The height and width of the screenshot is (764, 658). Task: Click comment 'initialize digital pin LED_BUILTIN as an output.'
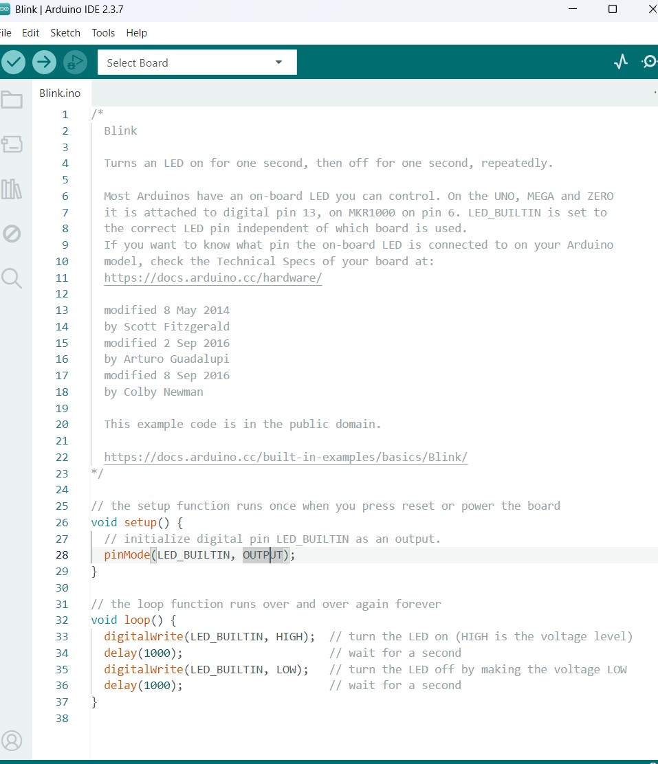282,539
